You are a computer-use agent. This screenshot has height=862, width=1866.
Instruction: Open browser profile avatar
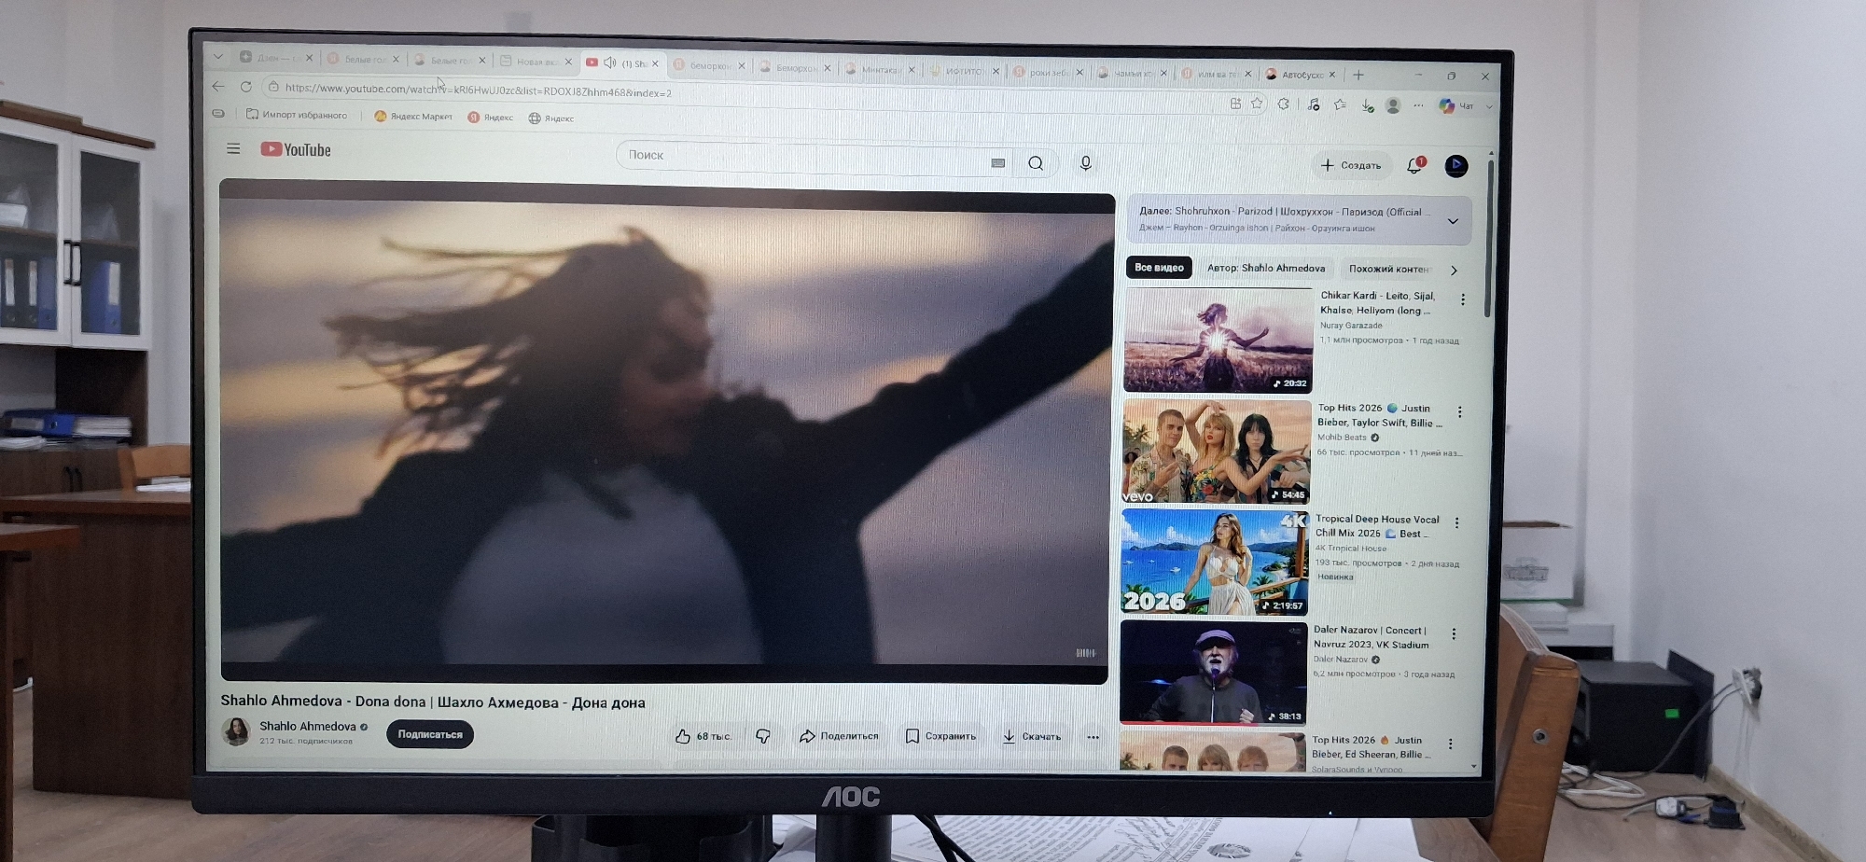click(1393, 106)
